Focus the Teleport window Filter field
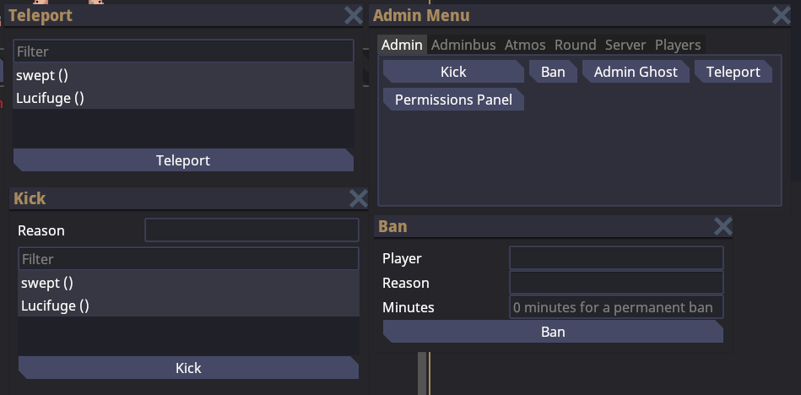 point(183,51)
